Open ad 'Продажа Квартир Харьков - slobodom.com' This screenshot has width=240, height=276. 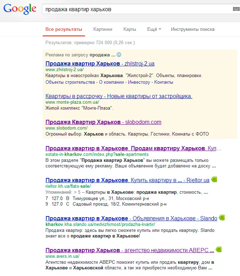(104, 122)
